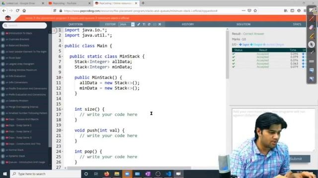Screen dimensions: 318x178
Task: Click the Pepcoding logo in the header
Action: pos(8,18)
